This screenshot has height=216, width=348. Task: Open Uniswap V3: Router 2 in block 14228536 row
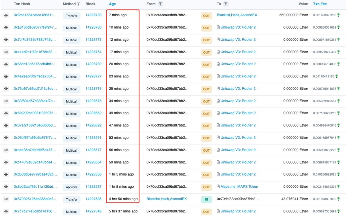click(x=238, y=174)
